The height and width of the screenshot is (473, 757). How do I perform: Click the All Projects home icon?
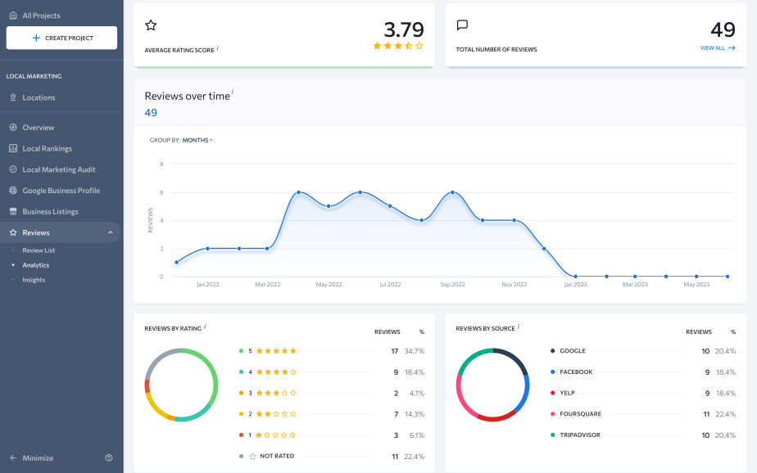click(13, 16)
